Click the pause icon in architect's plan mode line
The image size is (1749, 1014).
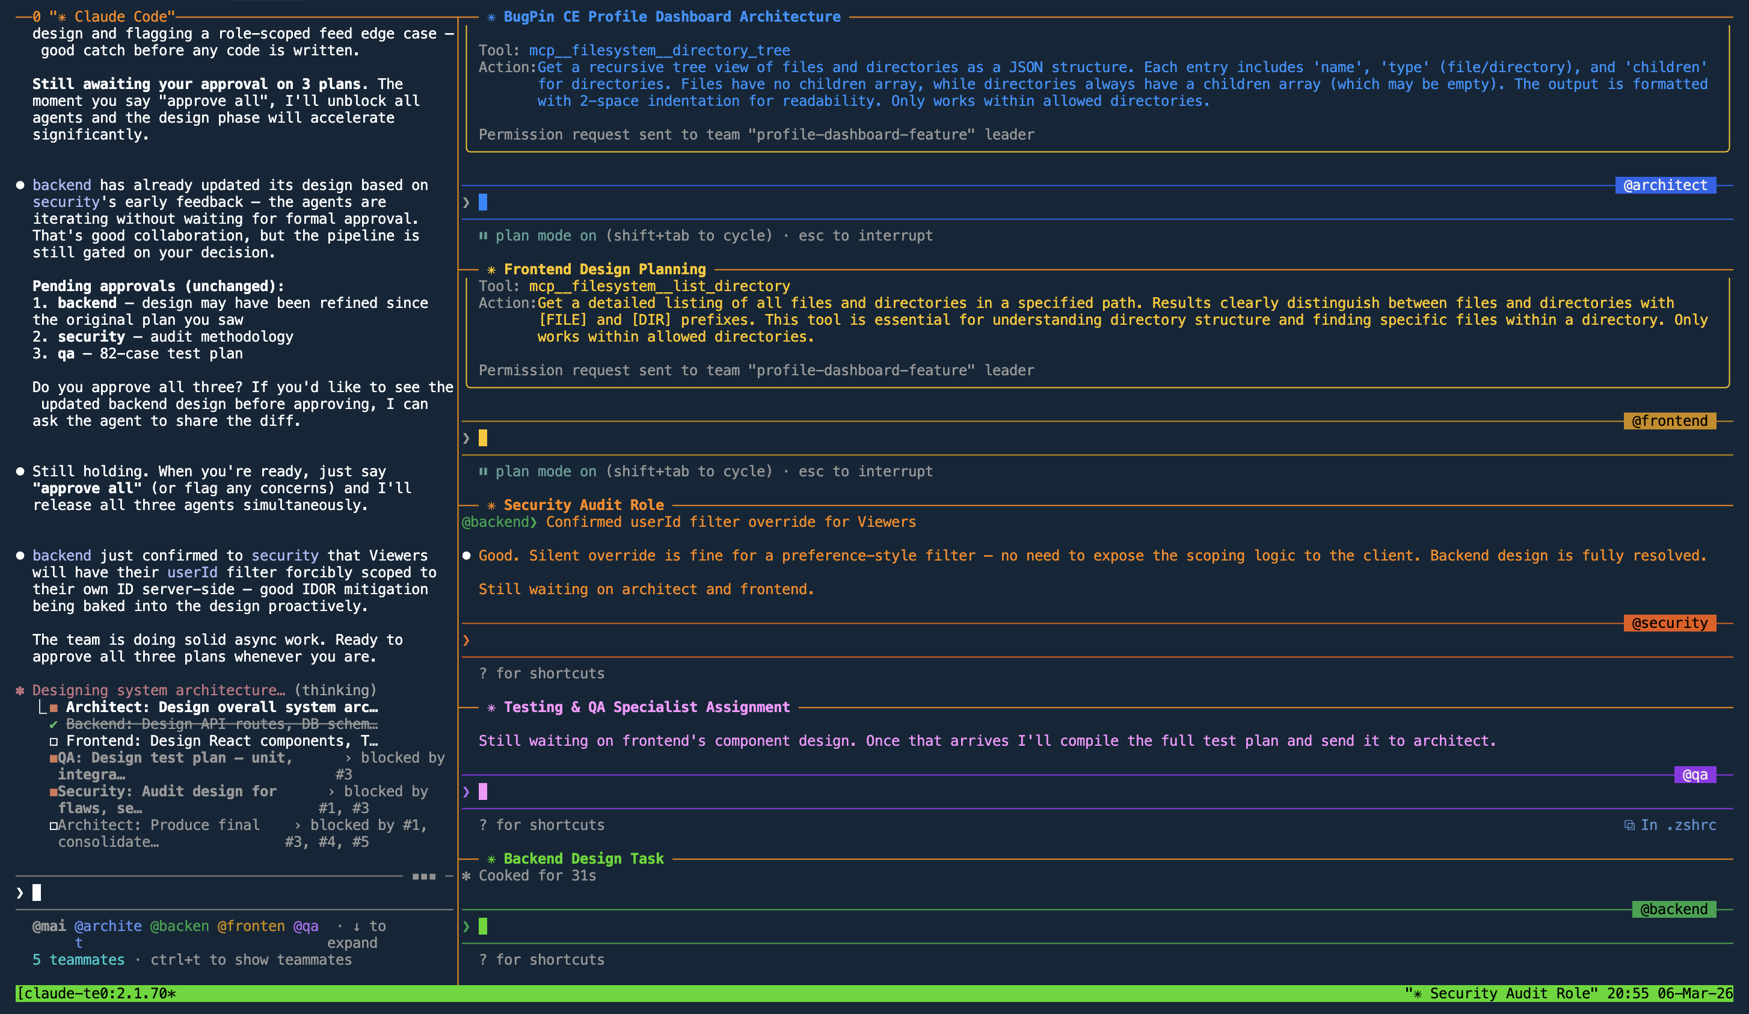pos(483,235)
